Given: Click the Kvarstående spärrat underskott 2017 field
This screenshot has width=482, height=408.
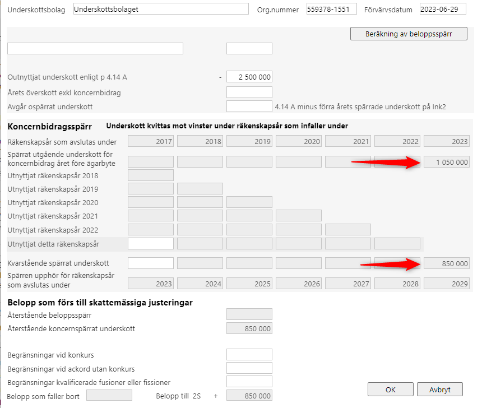Looking at the screenshot, I should (151, 263).
